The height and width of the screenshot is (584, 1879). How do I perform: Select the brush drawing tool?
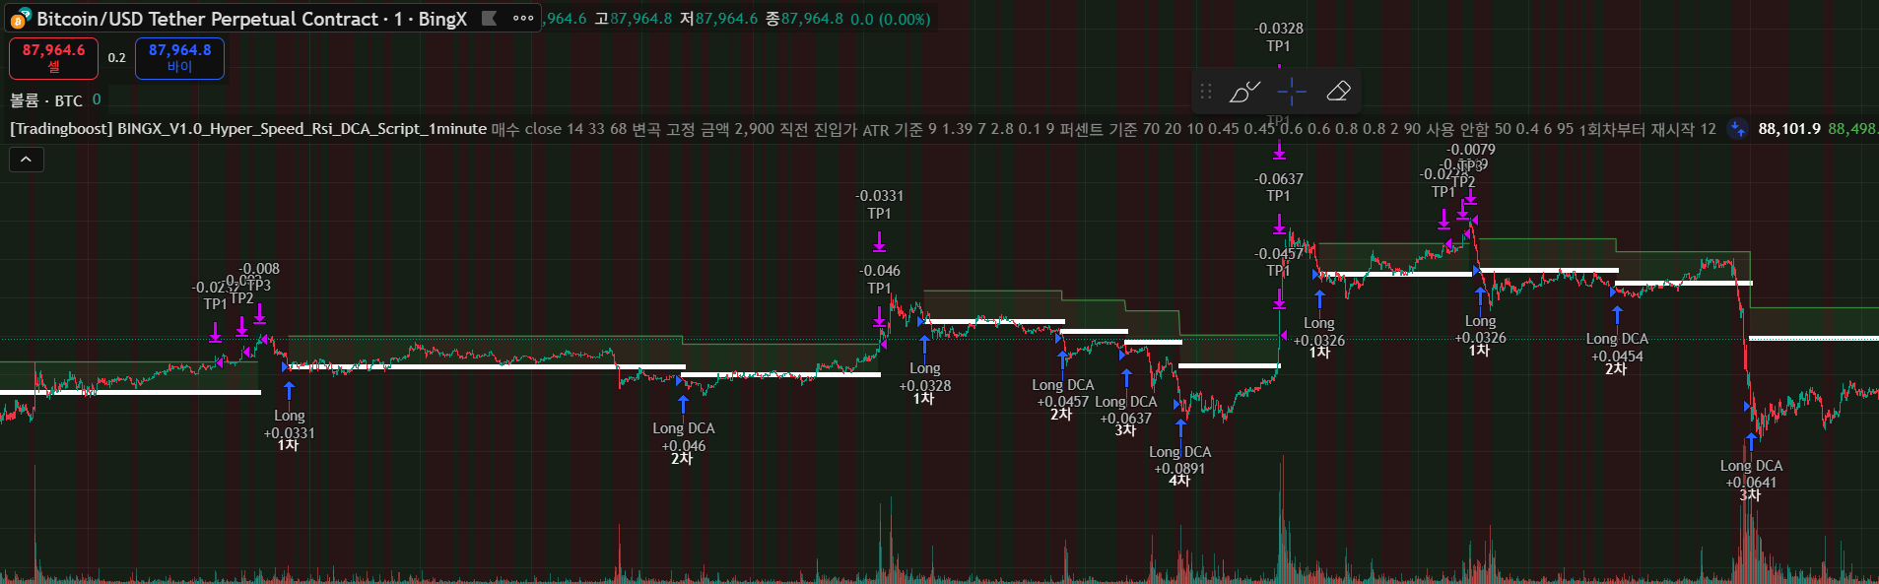coord(1244,92)
